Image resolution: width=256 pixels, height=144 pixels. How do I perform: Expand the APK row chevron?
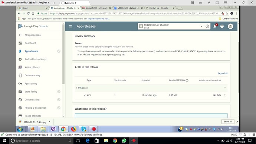point(85,95)
